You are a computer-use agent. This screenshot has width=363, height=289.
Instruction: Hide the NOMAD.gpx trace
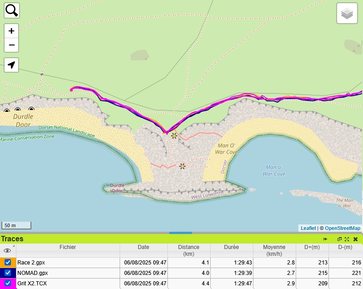click(x=8, y=273)
